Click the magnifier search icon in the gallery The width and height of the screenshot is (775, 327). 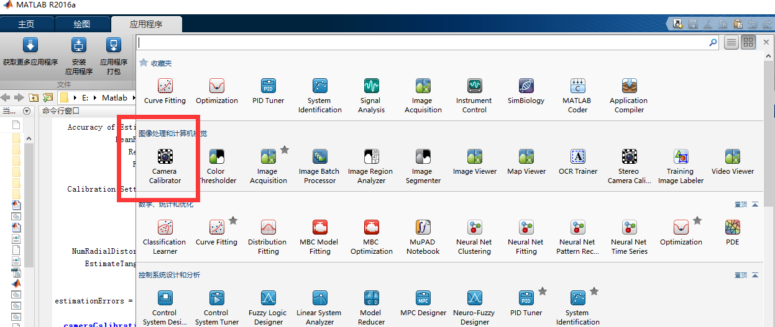pos(713,43)
